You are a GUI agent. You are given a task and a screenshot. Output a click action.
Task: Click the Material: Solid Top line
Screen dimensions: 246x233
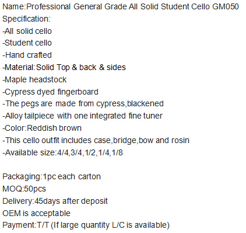click(64, 67)
